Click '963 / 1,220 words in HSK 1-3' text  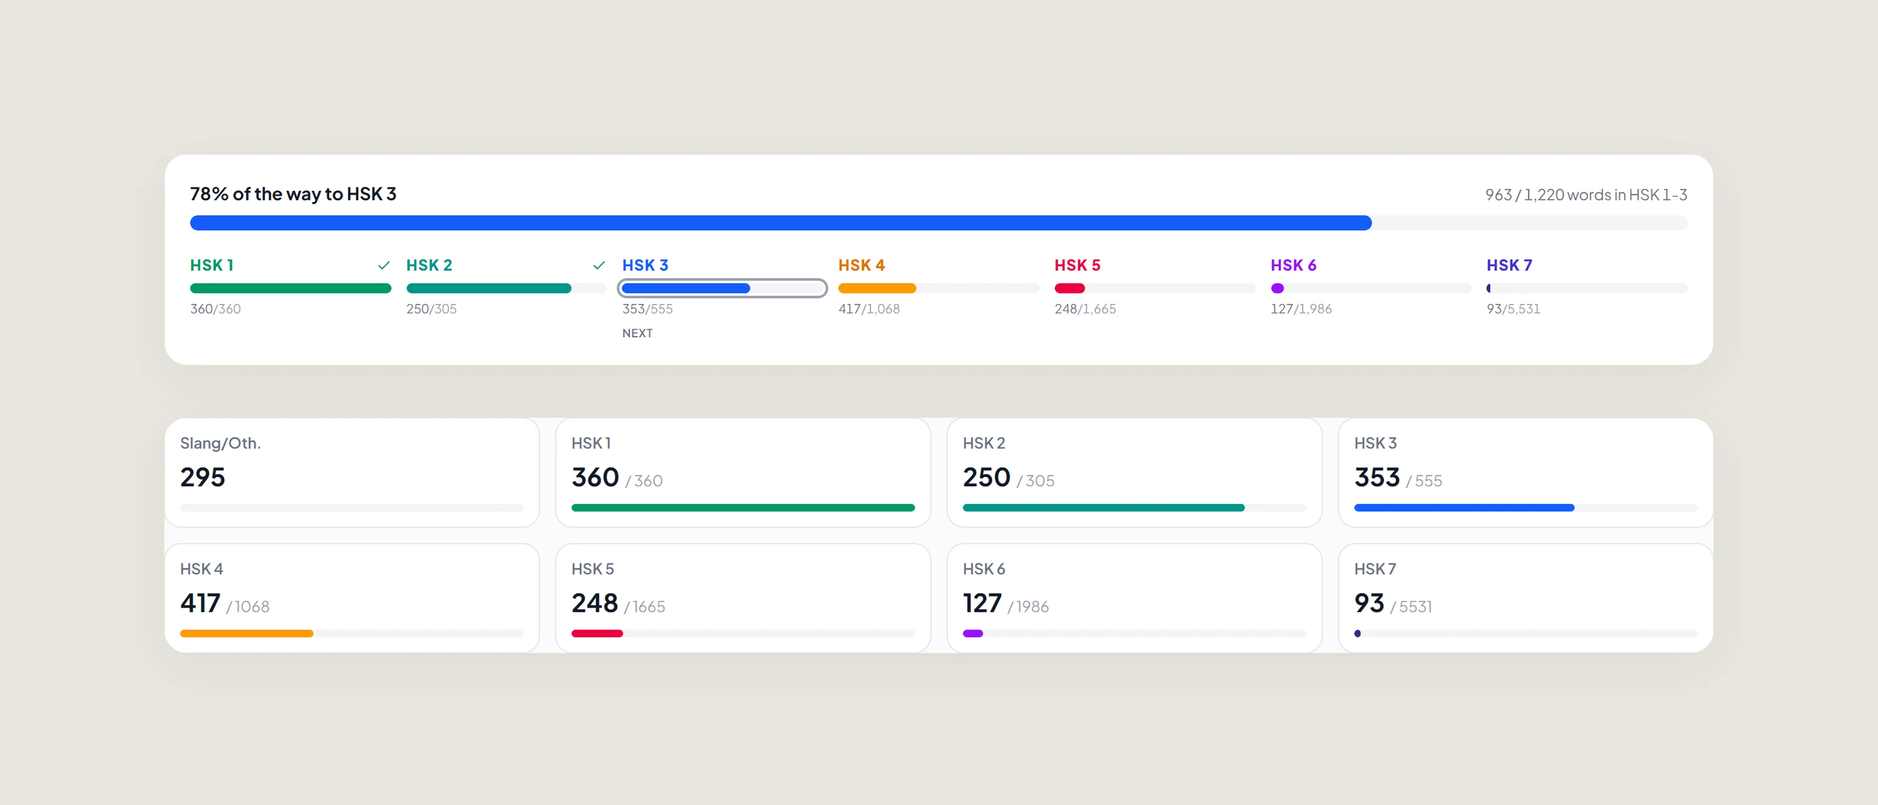click(x=1586, y=195)
